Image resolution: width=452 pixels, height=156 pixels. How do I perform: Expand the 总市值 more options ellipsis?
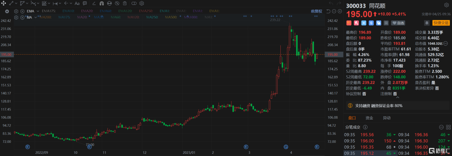[x=445, y=43]
